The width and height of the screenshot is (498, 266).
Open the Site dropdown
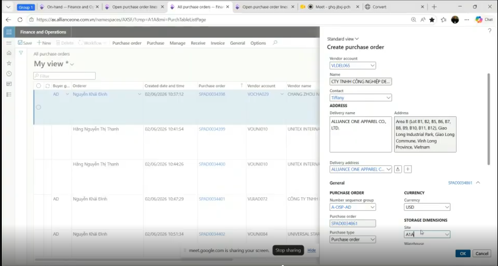click(447, 234)
